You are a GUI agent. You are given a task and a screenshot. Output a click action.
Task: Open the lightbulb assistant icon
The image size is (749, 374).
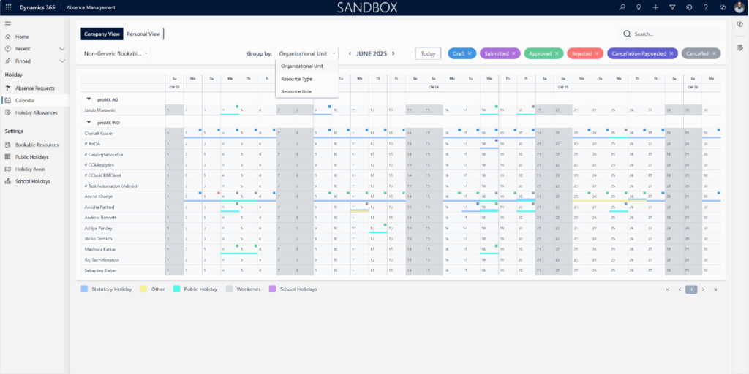(x=639, y=7)
